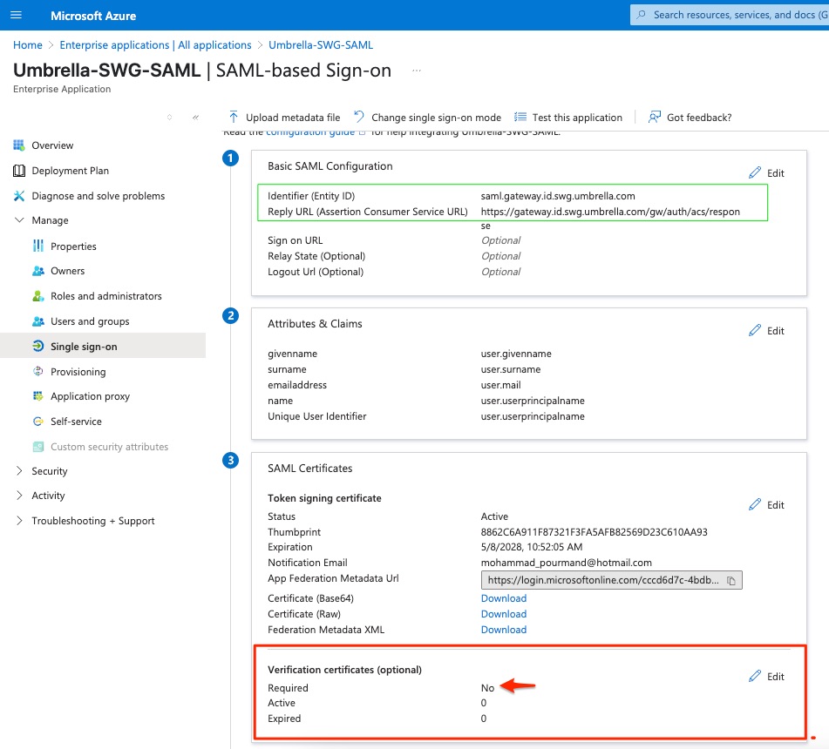Click the Deployment Plan book icon

tap(19, 171)
